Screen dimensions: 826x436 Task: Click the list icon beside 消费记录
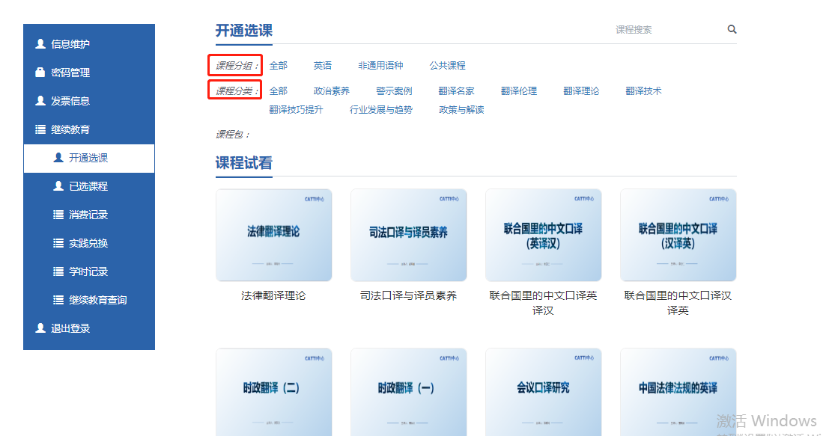(58, 215)
